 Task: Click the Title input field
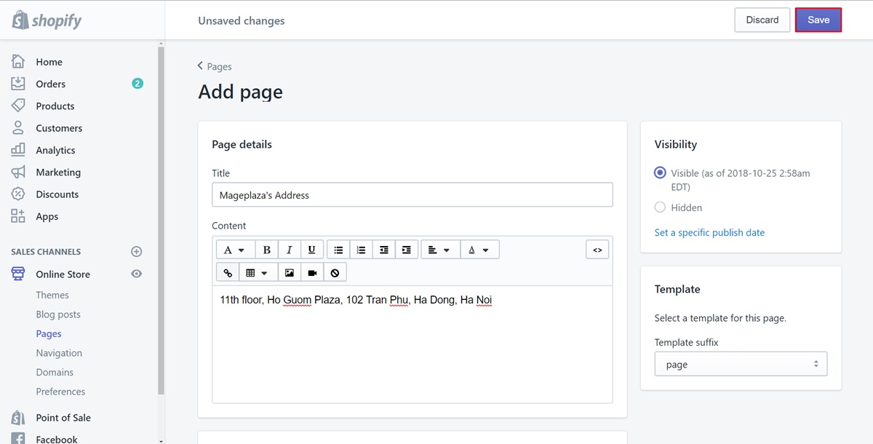tap(412, 194)
